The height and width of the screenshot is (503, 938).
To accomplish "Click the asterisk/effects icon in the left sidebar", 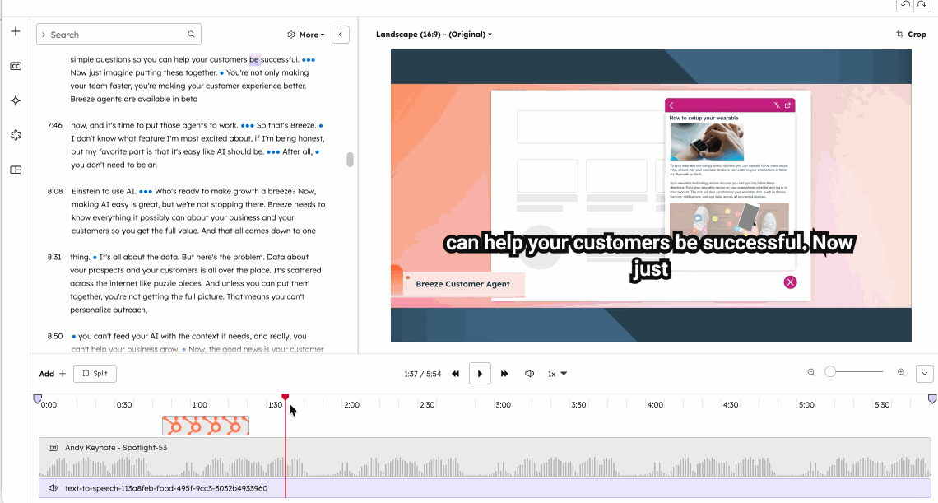I will [x=15, y=134].
